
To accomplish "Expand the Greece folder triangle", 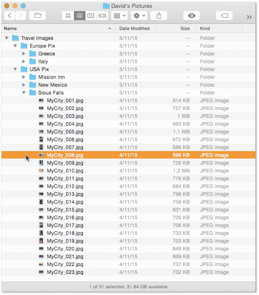I will coord(24,53).
